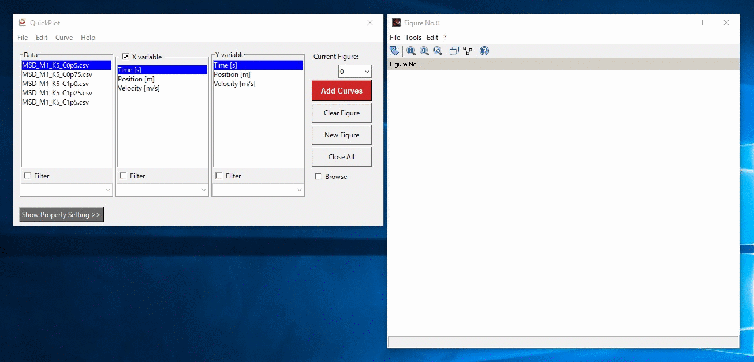
Task: Select MSD_M1_K5_C1p5.csv in Data list
Action: (x=66, y=102)
